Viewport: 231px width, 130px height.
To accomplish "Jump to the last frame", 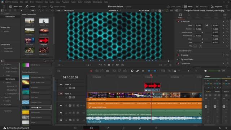I will point(118,65).
